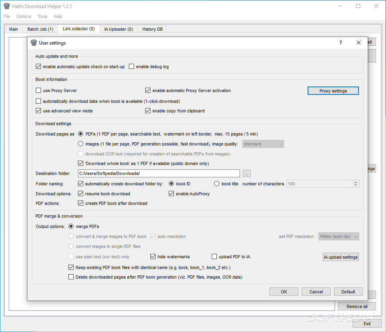Open the image quality standard dropdown
This screenshot has width=386, height=332.
[x=263, y=144]
